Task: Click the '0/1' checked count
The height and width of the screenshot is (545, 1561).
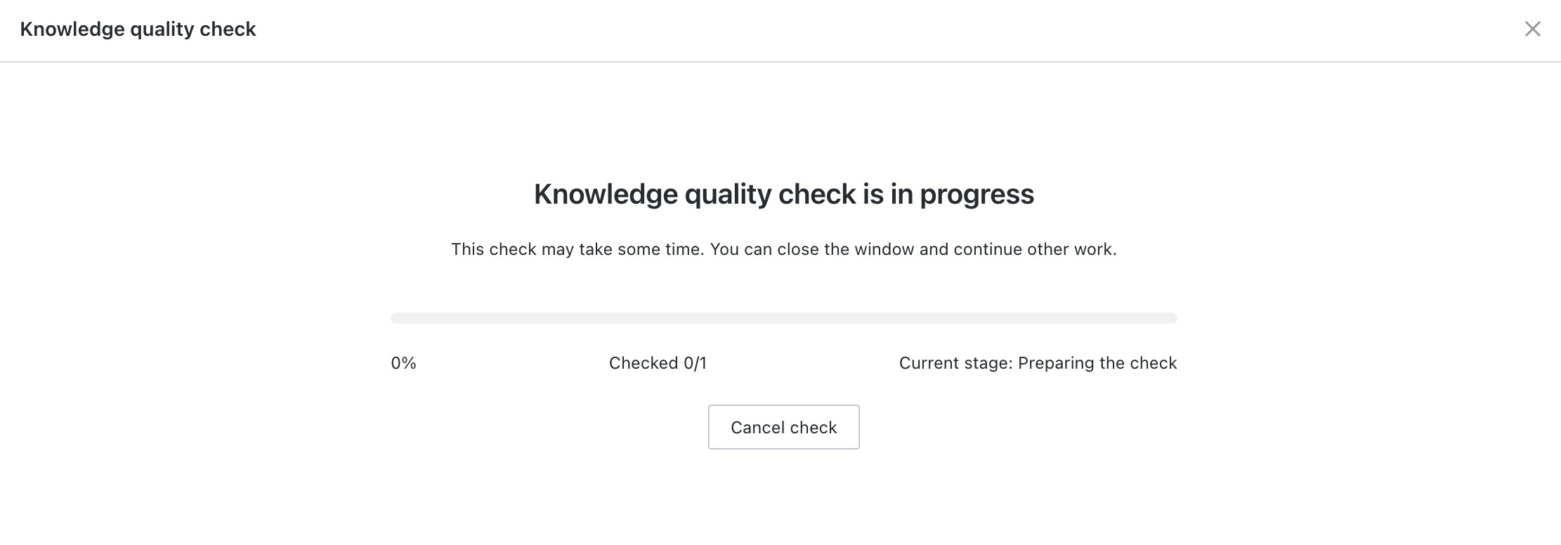Action: click(x=695, y=363)
